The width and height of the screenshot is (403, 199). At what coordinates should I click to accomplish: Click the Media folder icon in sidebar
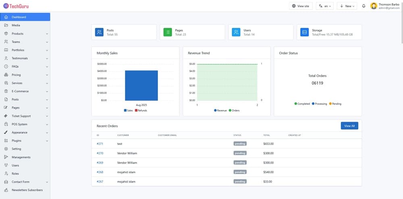click(x=6, y=25)
